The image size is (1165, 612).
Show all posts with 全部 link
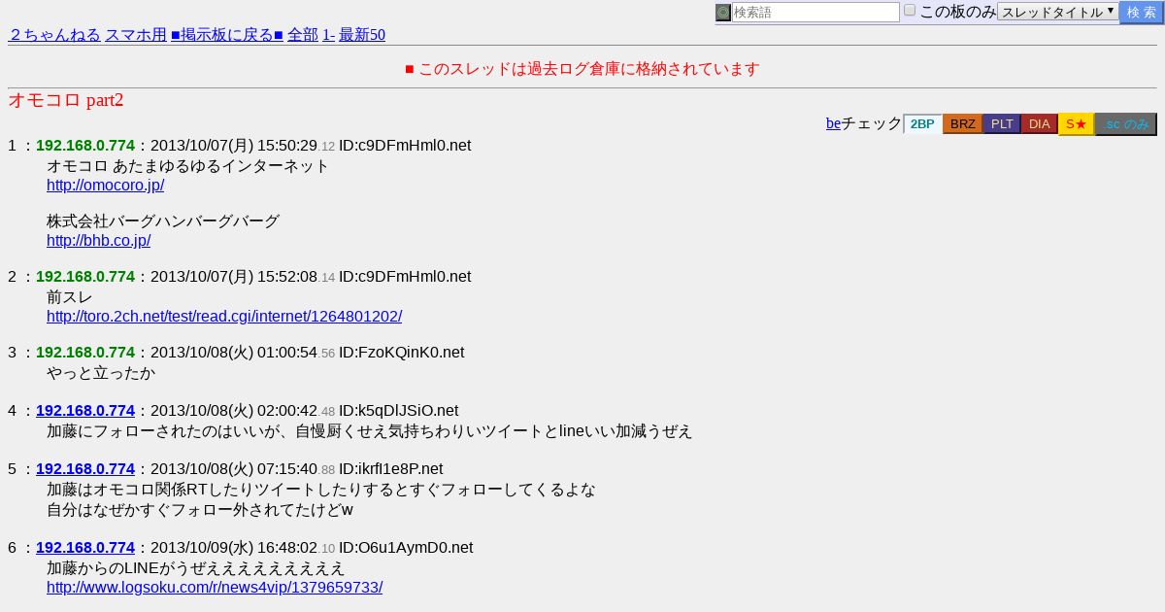303,35
